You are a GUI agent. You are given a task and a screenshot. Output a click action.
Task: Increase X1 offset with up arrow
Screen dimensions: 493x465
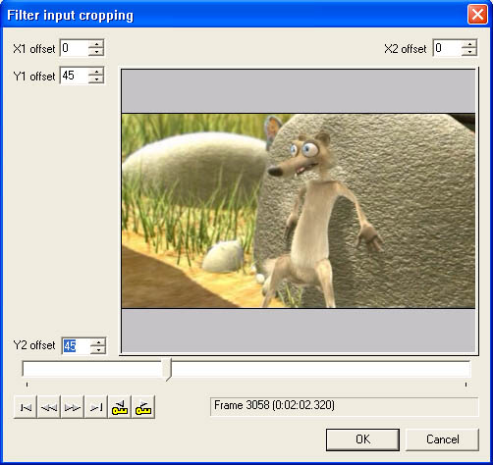[x=96, y=44]
